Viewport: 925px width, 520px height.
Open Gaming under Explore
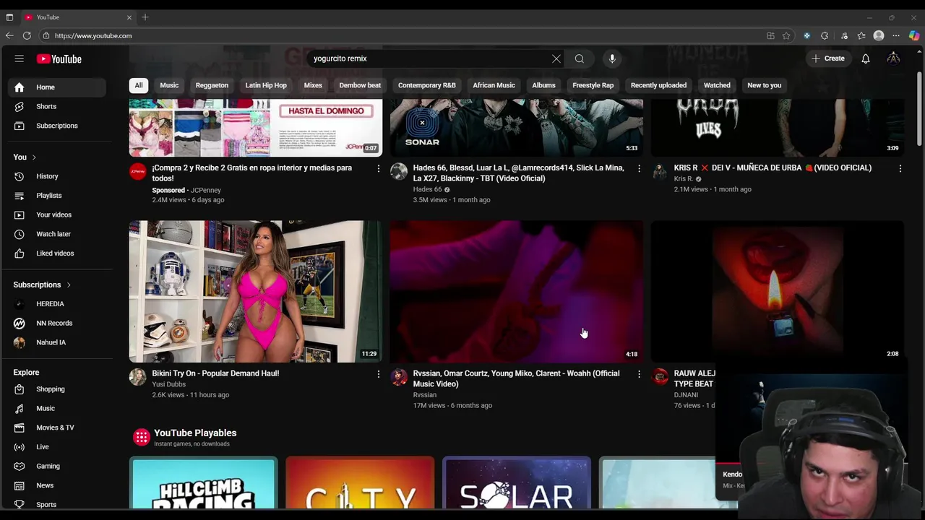(57, 466)
